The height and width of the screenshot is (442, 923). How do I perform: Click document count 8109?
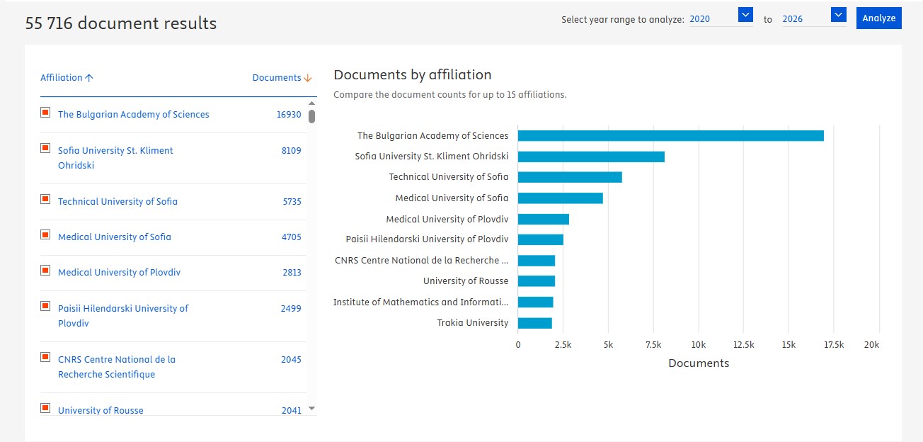[291, 150]
